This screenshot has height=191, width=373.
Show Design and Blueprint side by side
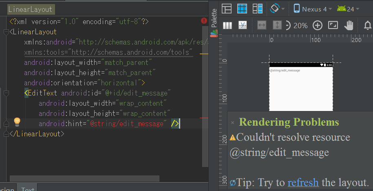(x=257, y=9)
